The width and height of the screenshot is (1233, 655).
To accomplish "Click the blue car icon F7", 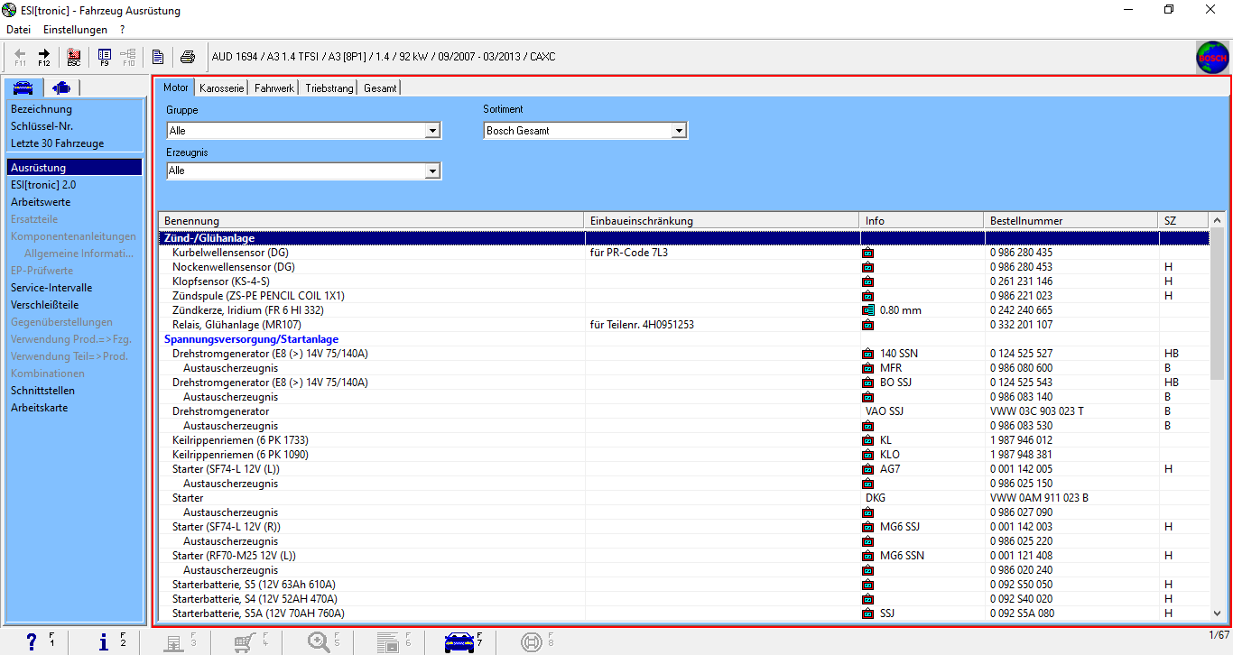I will [x=459, y=641].
